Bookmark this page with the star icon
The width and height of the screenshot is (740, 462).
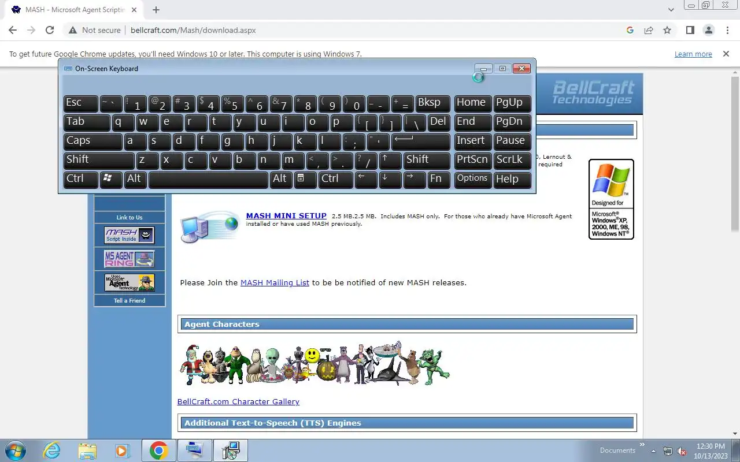point(667,30)
